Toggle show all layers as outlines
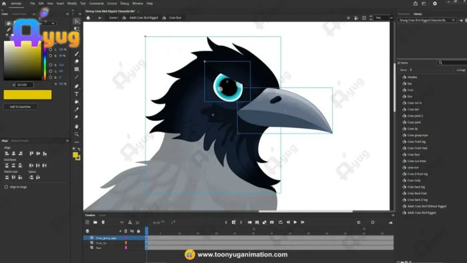Screen dimensions: 467x263 125,231
